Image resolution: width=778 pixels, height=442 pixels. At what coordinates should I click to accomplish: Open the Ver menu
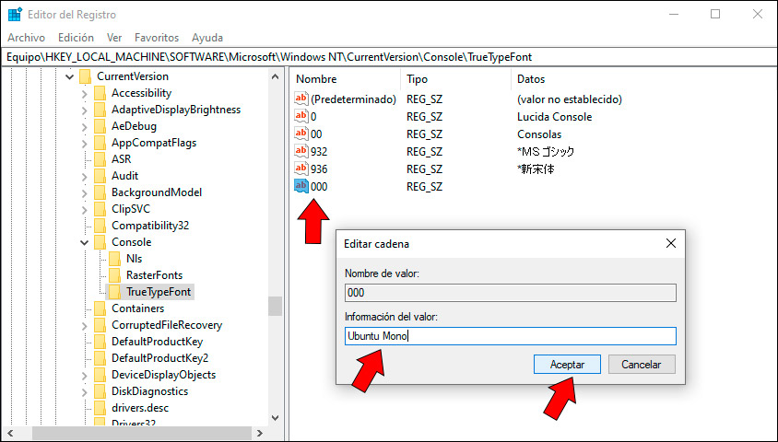114,38
